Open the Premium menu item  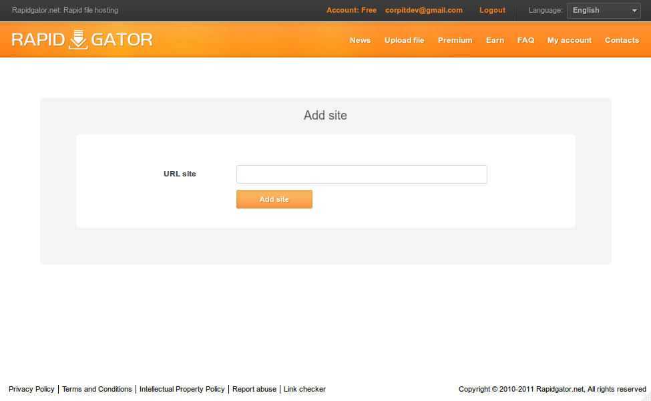[x=455, y=40]
